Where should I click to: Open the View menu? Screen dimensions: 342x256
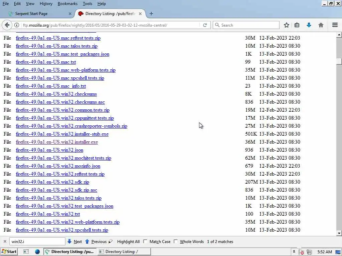[30, 4]
